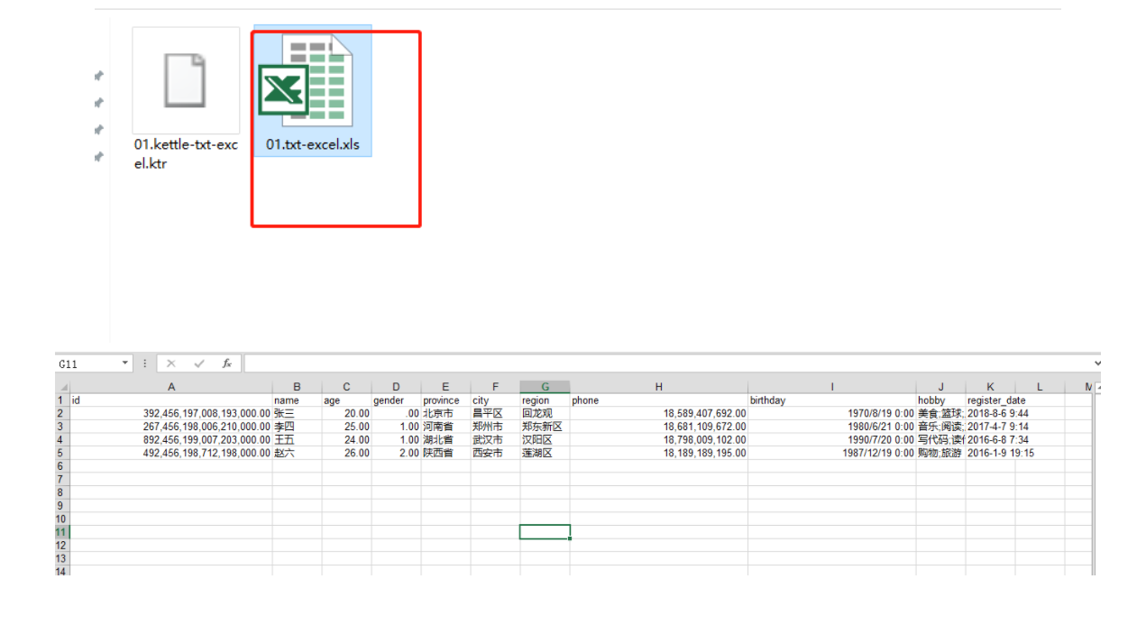The image size is (1137, 625).
Task: Click the city cell 郑州市
Action: (x=495, y=427)
